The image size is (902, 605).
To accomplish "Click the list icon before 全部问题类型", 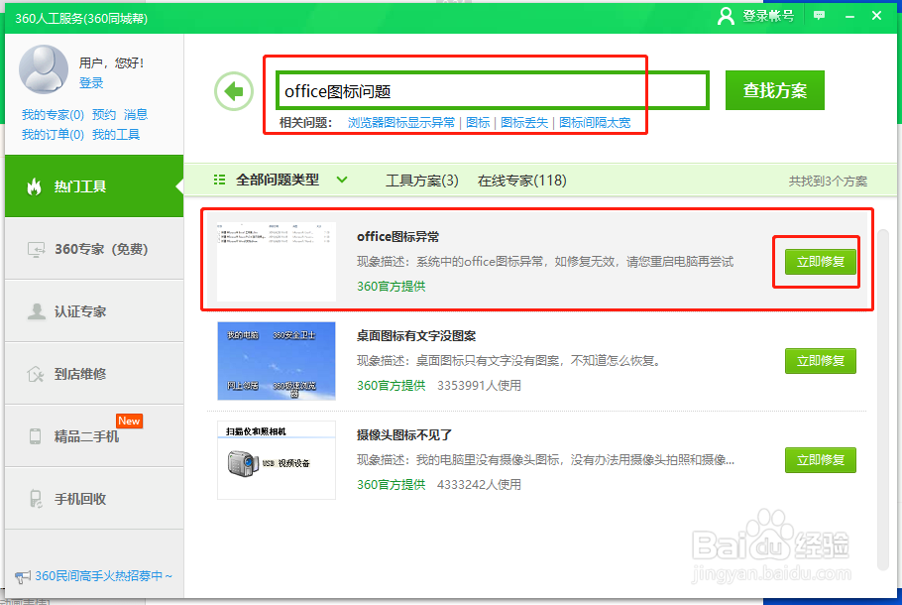I will 219,181.
